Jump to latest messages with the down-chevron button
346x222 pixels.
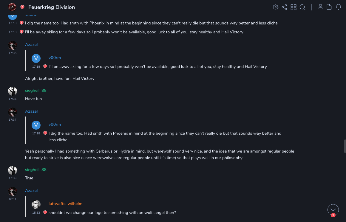pos(333,210)
